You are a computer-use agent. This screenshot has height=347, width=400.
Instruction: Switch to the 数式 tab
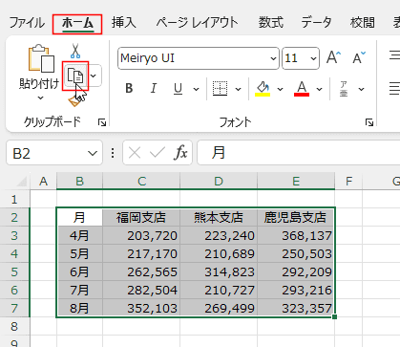(270, 23)
